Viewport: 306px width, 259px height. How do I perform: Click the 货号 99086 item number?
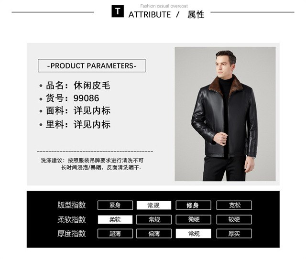(x=72, y=98)
